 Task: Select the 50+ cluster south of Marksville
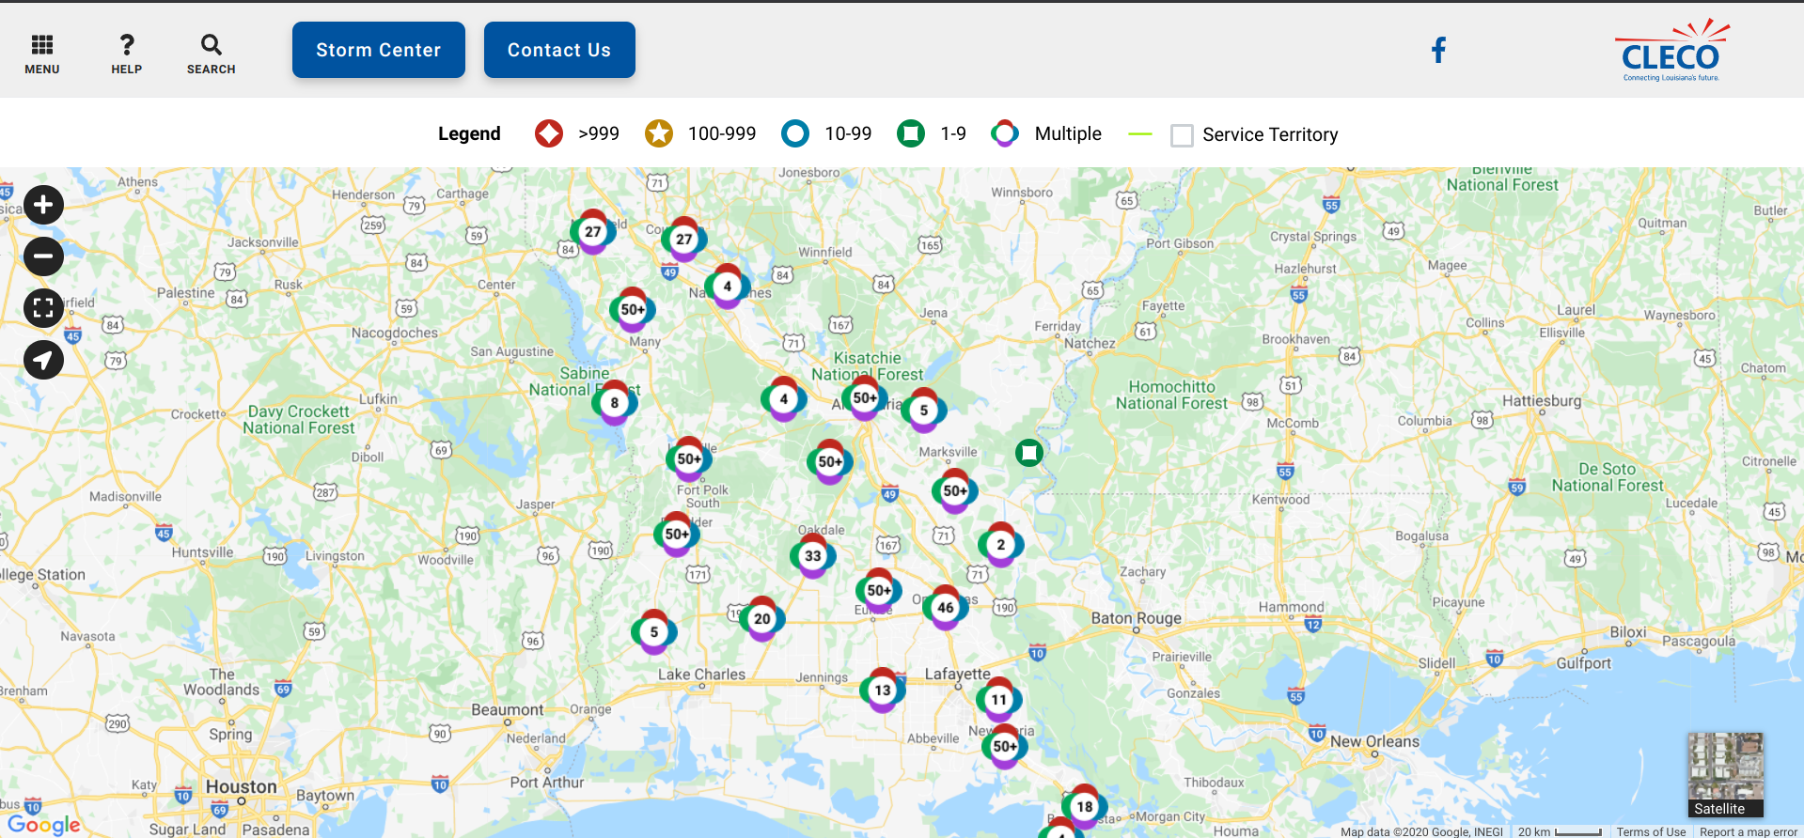click(x=955, y=491)
